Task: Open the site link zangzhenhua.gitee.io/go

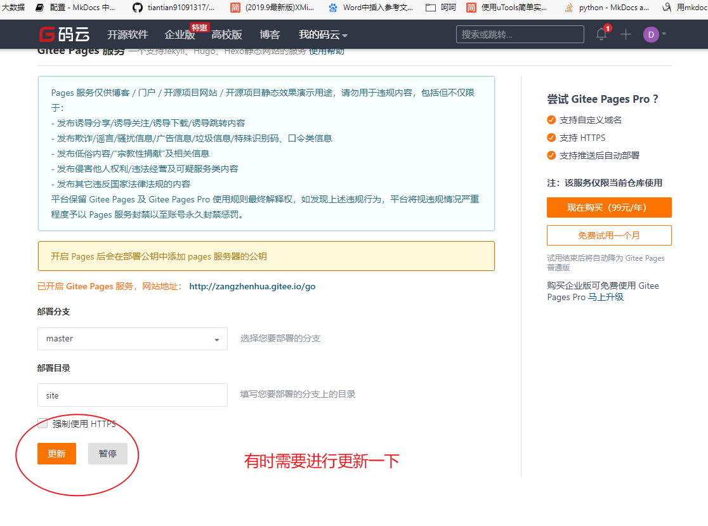Action: pos(252,286)
